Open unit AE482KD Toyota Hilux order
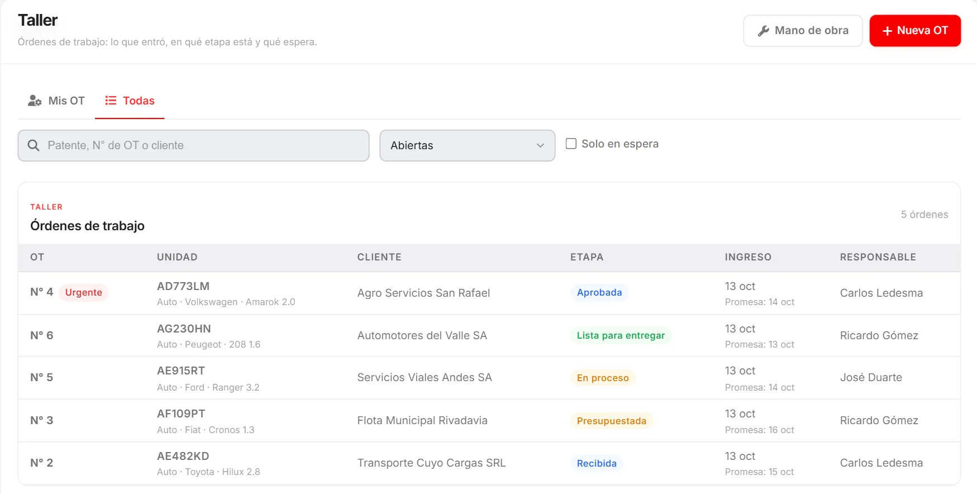 (x=489, y=463)
